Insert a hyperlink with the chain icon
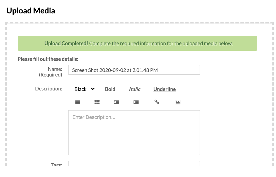 (x=157, y=102)
